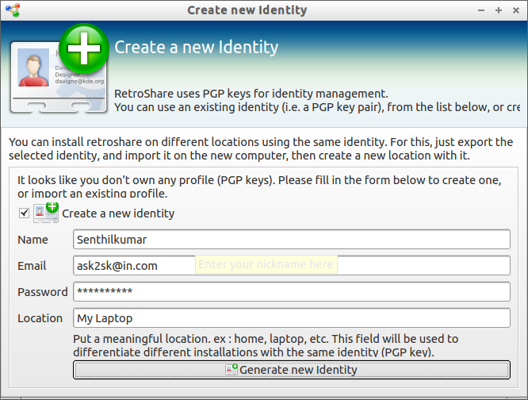Click the 'Put a meaningful location' hint text
Viewport: 528px width, 400px height.
266,345
